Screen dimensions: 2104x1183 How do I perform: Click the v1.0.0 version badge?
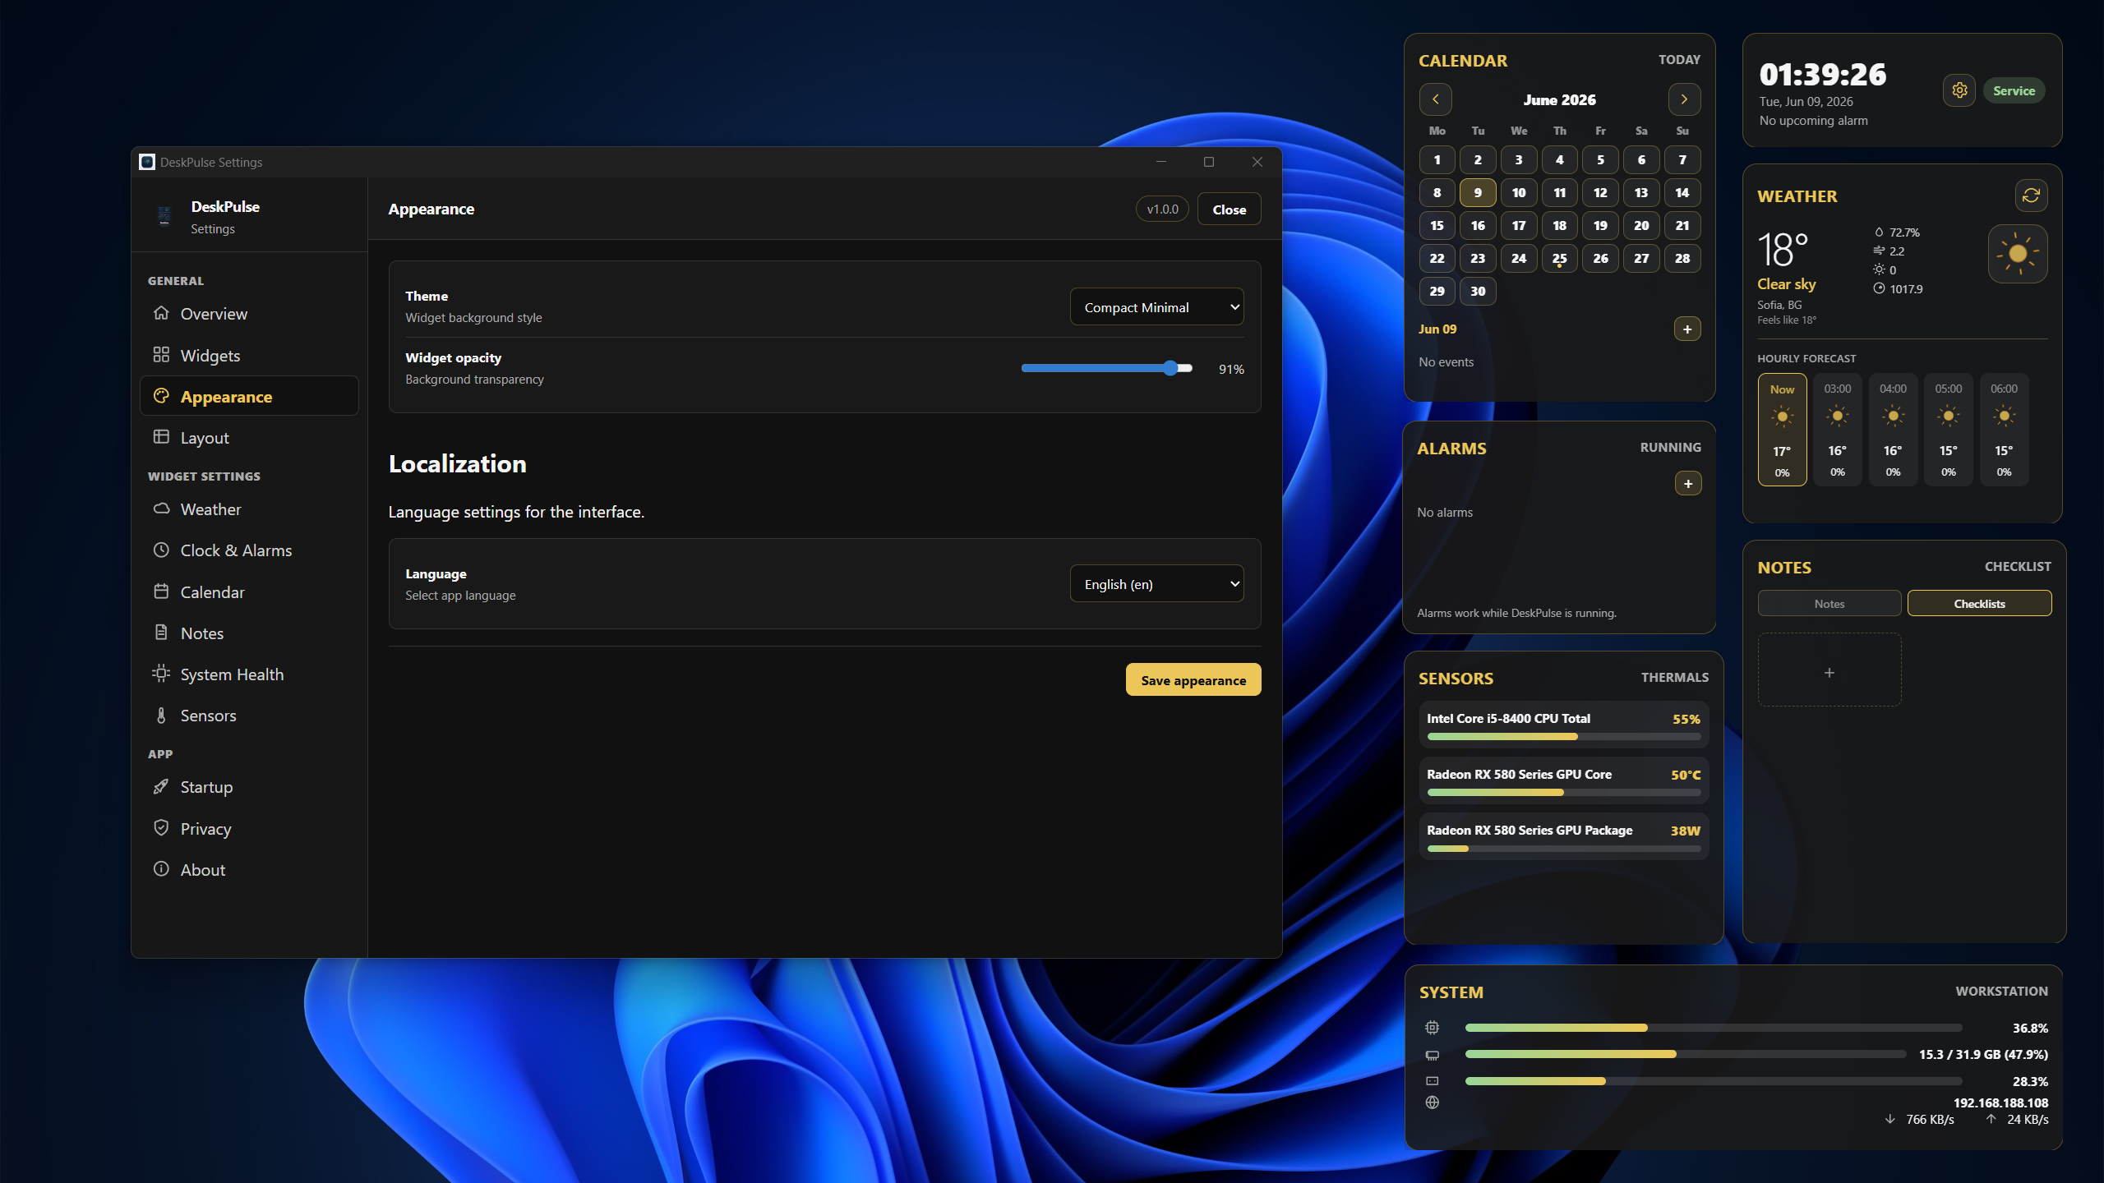pyautogui.click(x=1162, y=209)
